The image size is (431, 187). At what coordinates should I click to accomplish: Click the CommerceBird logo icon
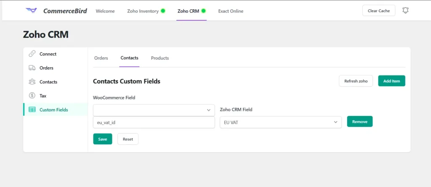[32, 10]
